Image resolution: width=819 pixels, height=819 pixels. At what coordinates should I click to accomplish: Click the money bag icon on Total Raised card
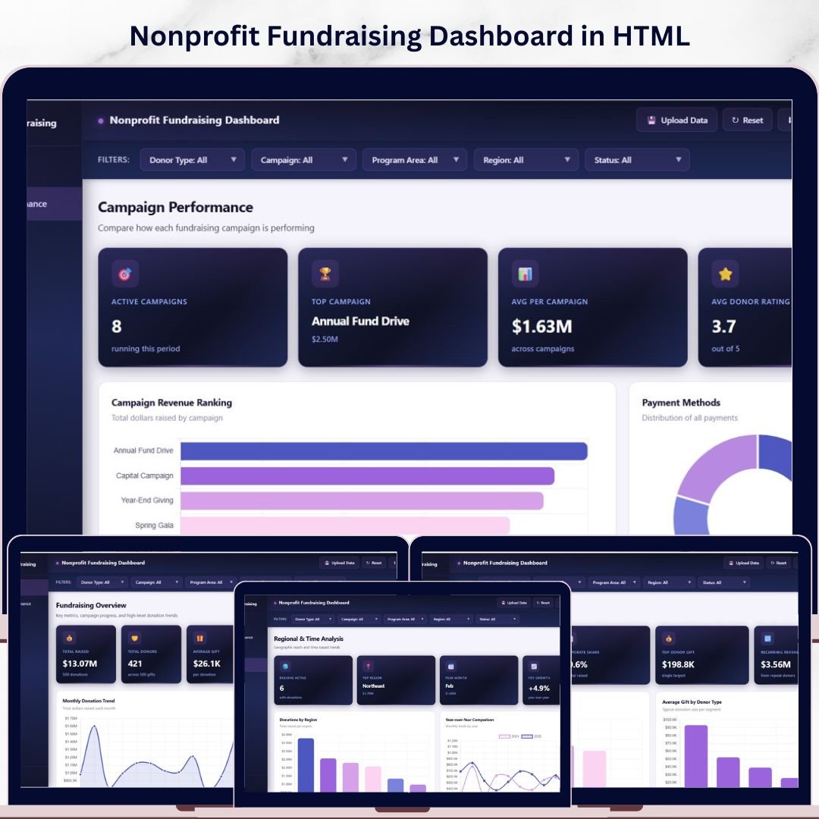(x=69, y=638)
